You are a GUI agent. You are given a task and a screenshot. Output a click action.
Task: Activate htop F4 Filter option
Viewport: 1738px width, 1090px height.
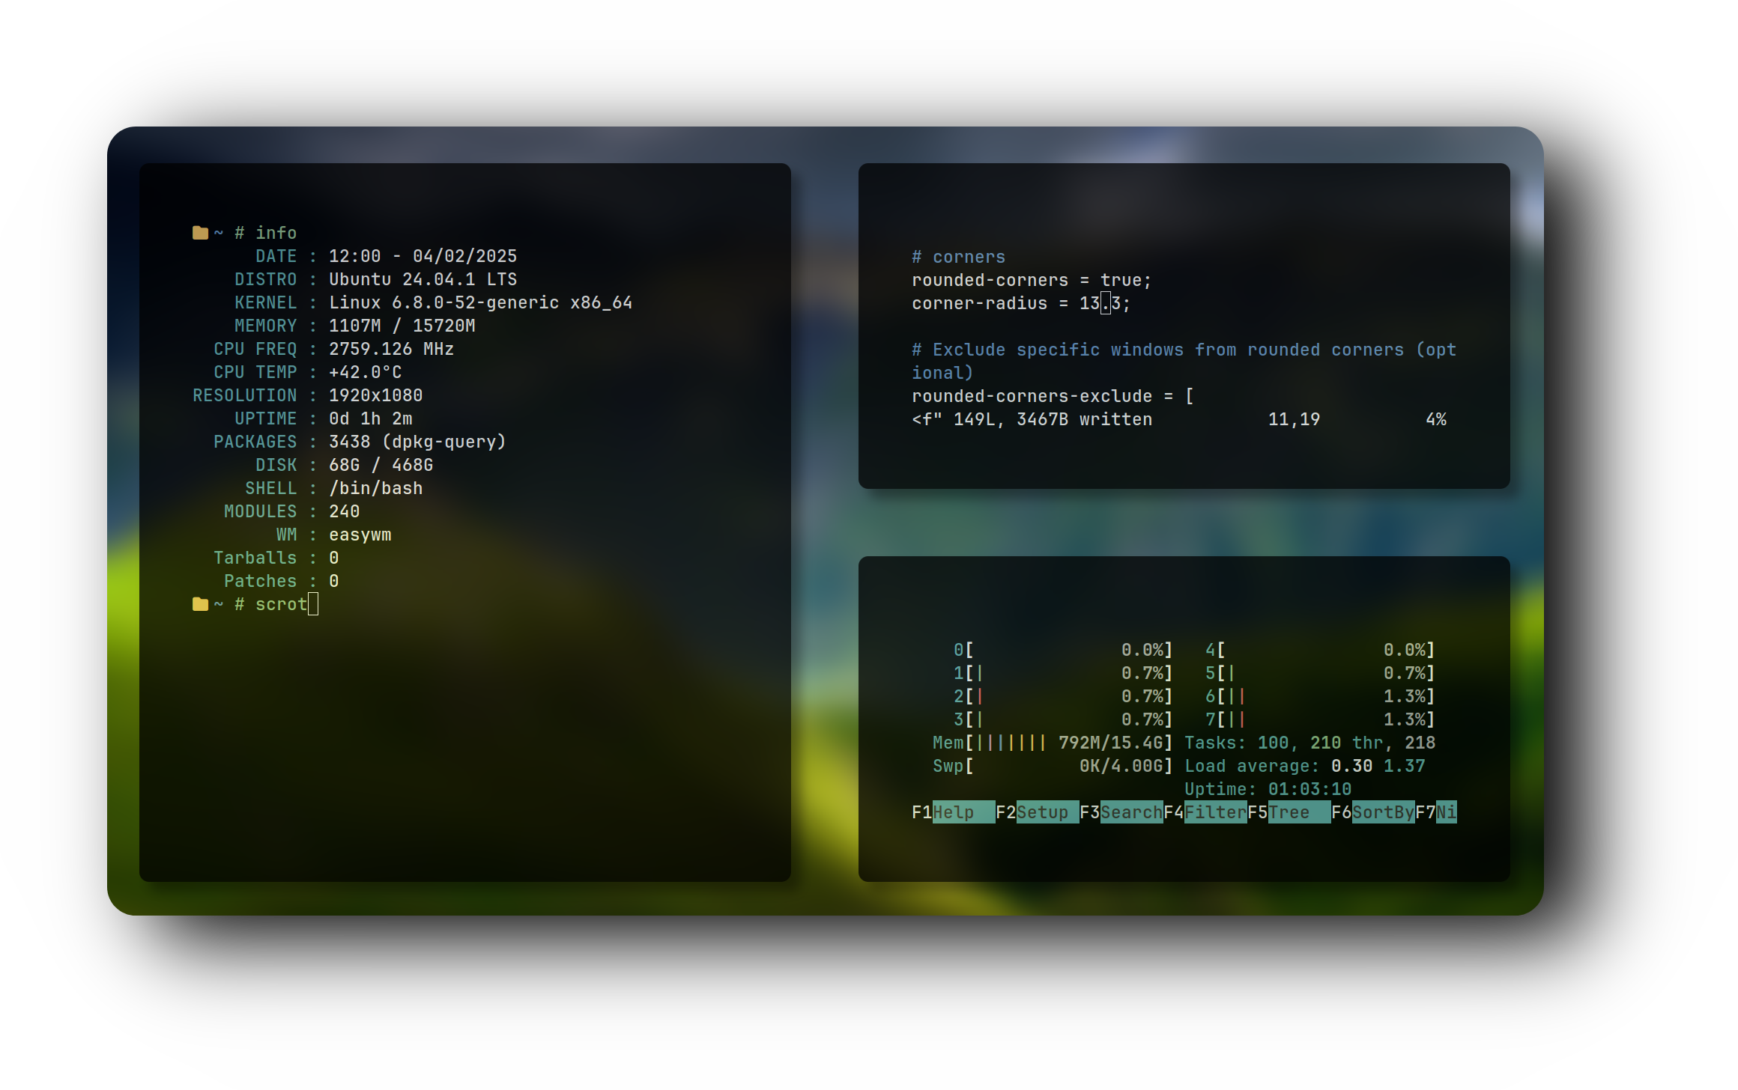[1214, 812]
